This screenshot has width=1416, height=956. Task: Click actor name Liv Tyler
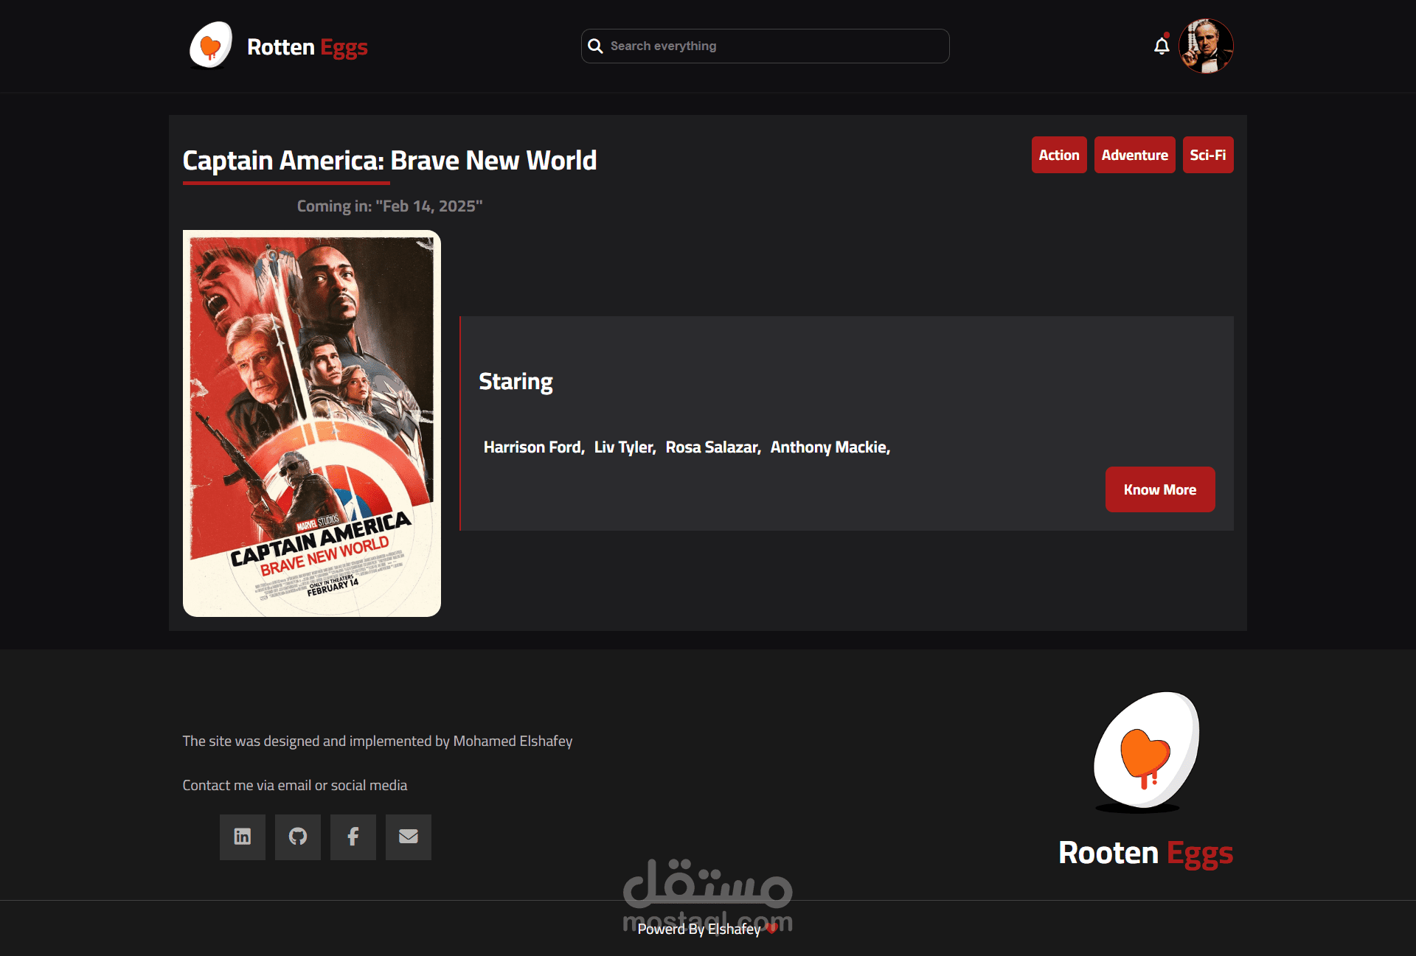point(624,447)
